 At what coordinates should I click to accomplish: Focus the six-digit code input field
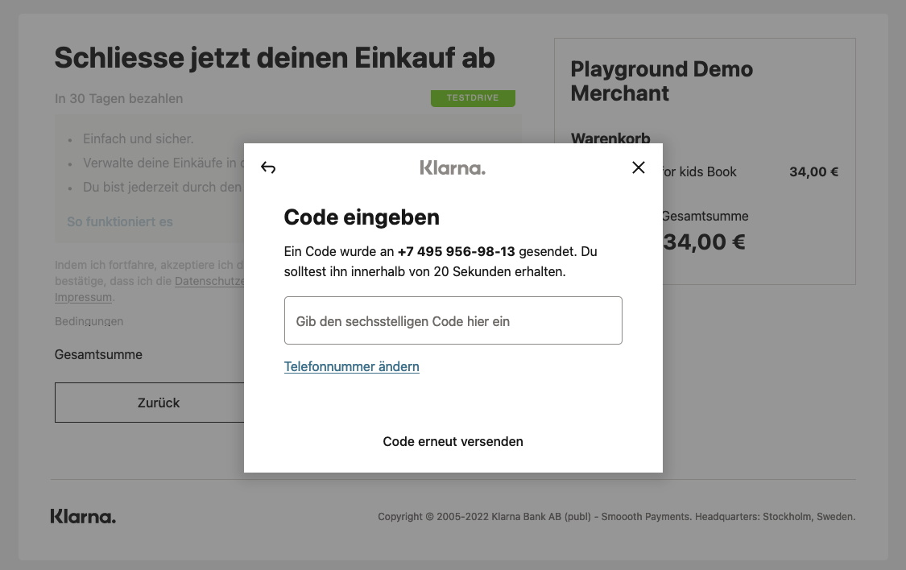click(x=453, y=320)
